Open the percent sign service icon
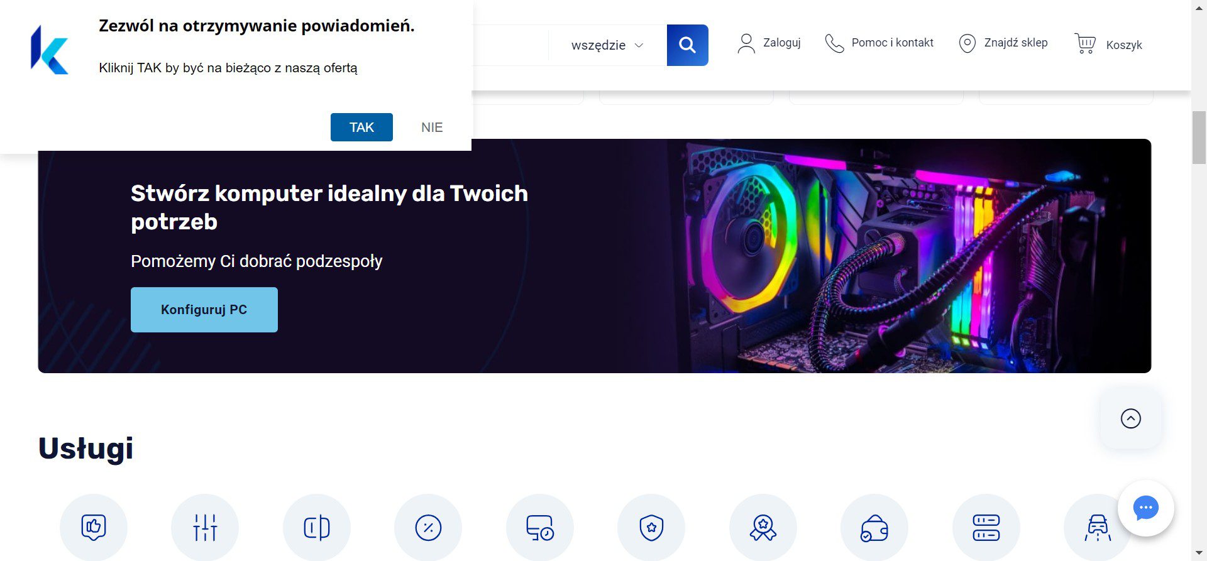The width and height of the screenshot is (1207, 561). point(428,527)
